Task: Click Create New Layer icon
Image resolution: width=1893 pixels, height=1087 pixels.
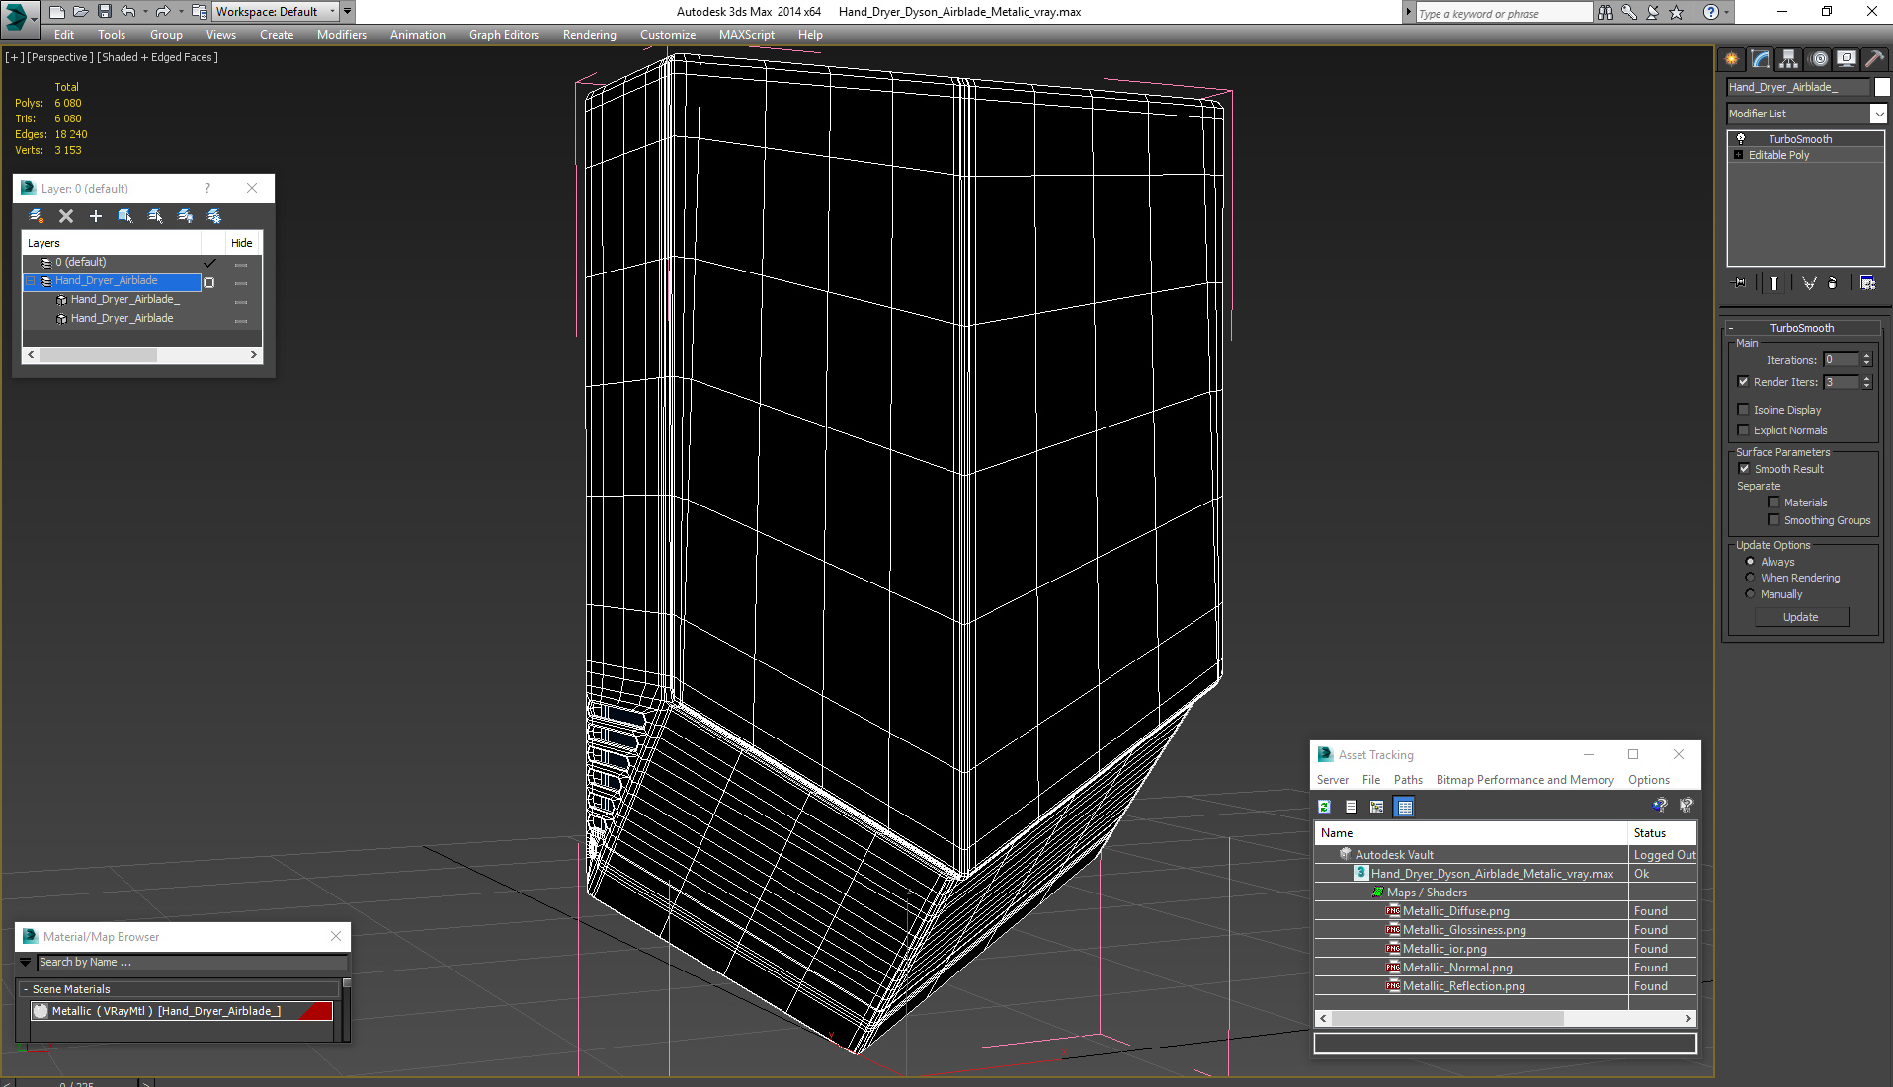Action: click(x=37, y=216)
